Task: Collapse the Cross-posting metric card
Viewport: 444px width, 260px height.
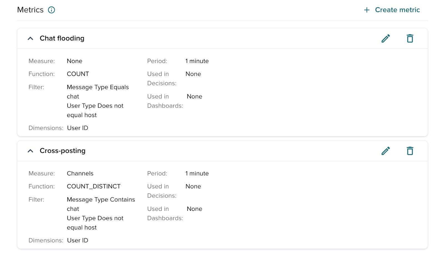Action: [x=31, y=151]
